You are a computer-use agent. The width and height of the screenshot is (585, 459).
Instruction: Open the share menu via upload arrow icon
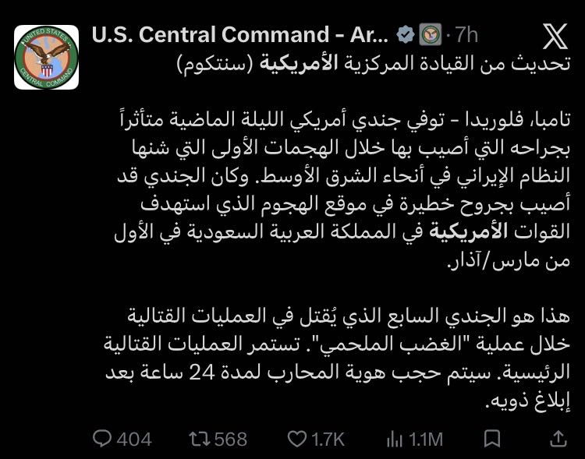558,439
